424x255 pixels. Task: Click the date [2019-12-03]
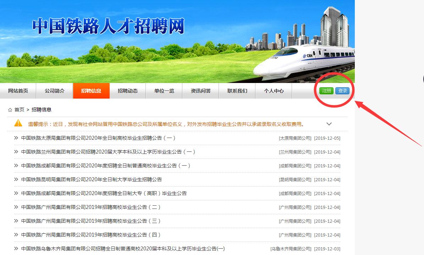[327, 249]
